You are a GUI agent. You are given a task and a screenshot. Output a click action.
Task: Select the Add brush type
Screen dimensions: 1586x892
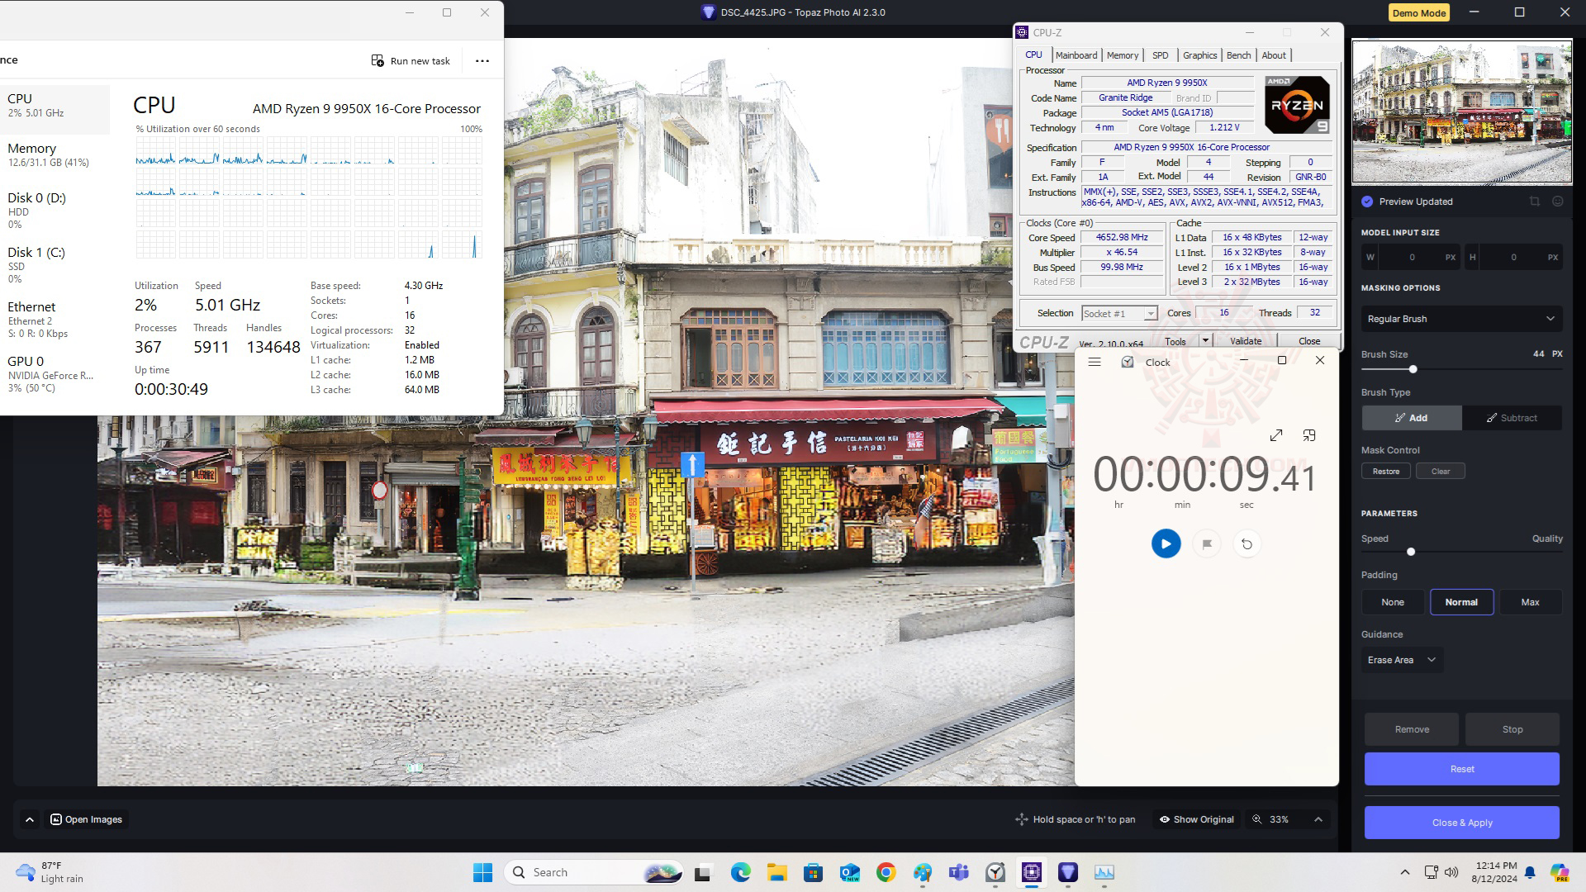click(x=1412, y=418)
